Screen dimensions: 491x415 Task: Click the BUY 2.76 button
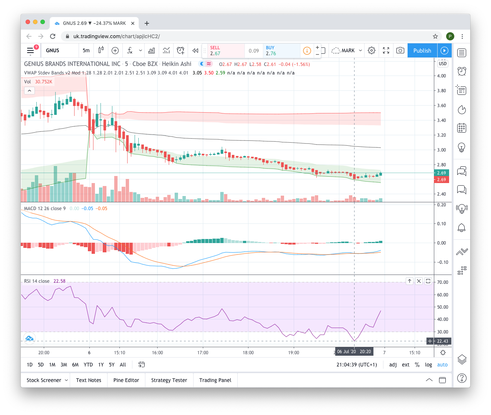click(281, 51)
